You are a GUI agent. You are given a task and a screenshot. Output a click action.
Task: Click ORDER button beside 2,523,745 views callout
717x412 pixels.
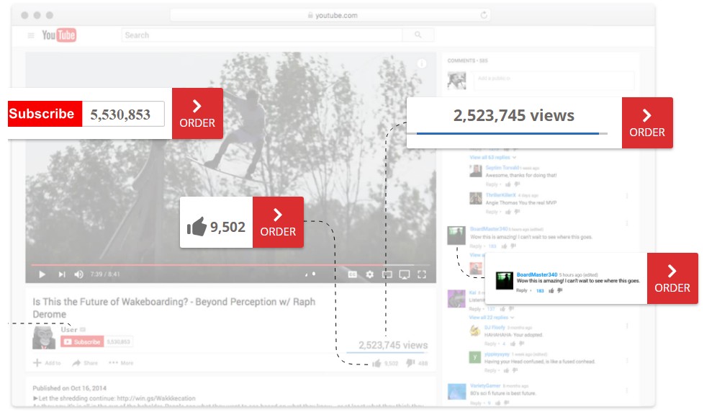point(646,123)
